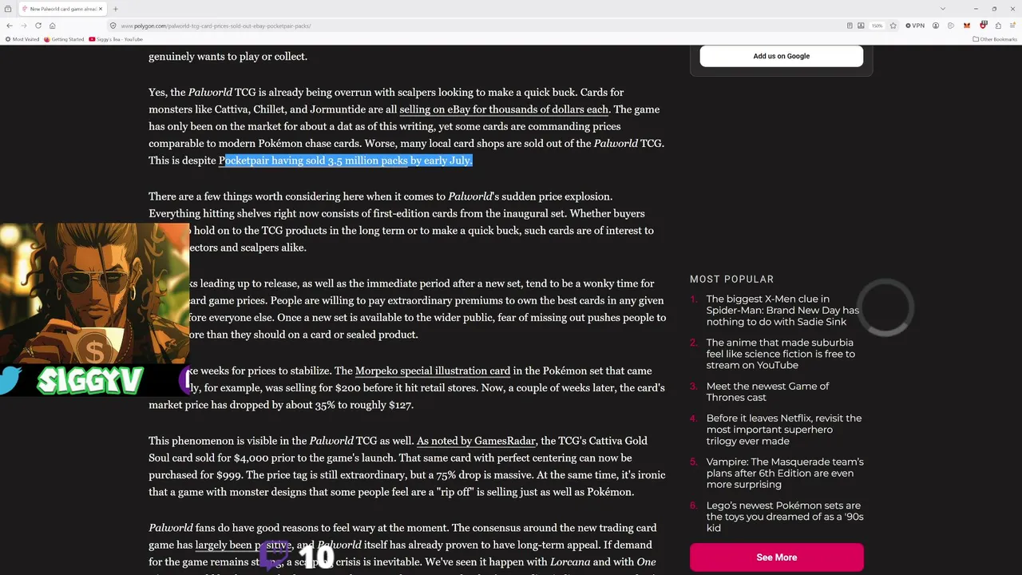The height and width of the screenshot is (575, 1022).
Task: Click the Twitch logo icon beside 10
Action: pyautogui.click(x=274, y=553)
